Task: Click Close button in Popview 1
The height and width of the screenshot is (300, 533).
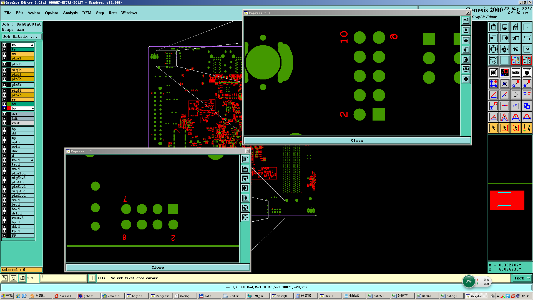Action: click(357, 140)
